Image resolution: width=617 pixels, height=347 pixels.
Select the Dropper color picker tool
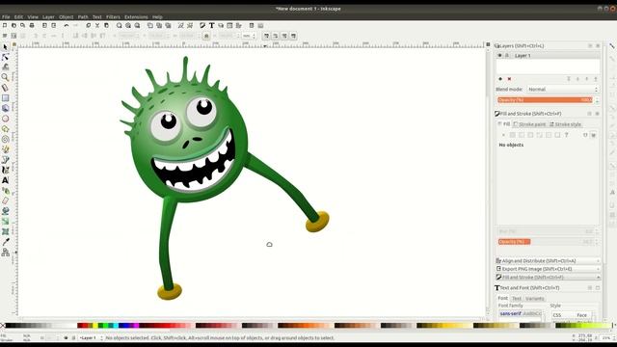(x=5, y=242)
